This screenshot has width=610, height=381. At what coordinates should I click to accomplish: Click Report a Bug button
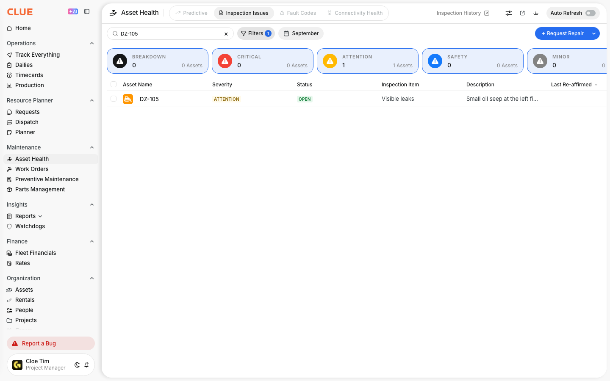click(51, 343)
